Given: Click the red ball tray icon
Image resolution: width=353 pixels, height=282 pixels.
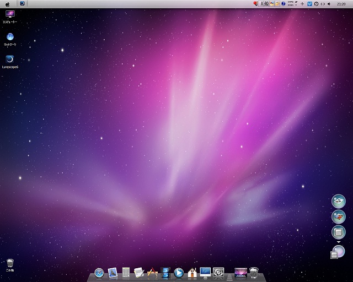Looking at the screenshot, I should coord(255,4).
